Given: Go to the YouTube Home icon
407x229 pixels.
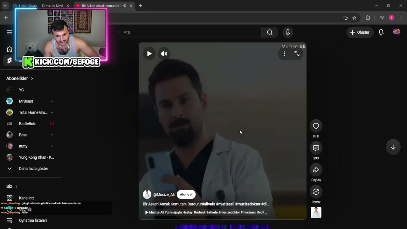Looking at the screenshot, I should (x=10, y=49).
